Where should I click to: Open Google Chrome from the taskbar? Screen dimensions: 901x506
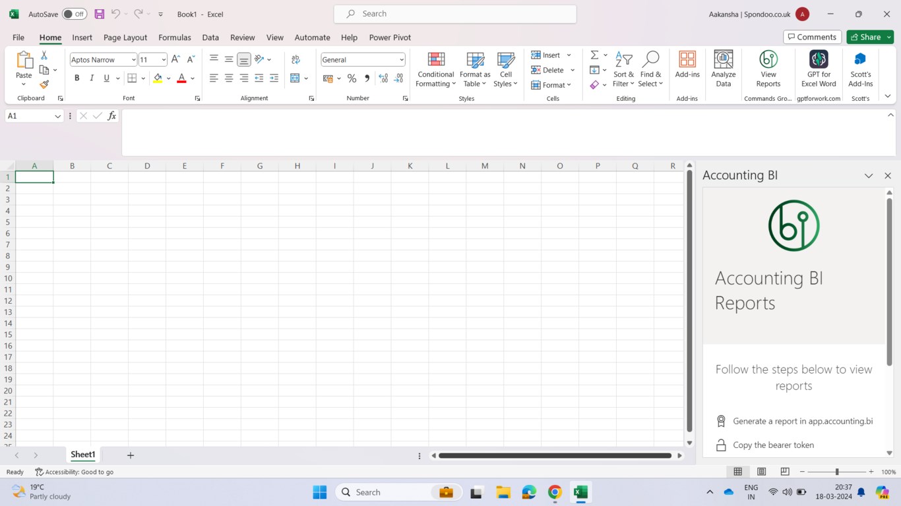[555, 492]
